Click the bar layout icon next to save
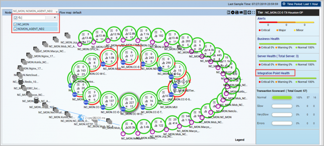 point(241,12)
